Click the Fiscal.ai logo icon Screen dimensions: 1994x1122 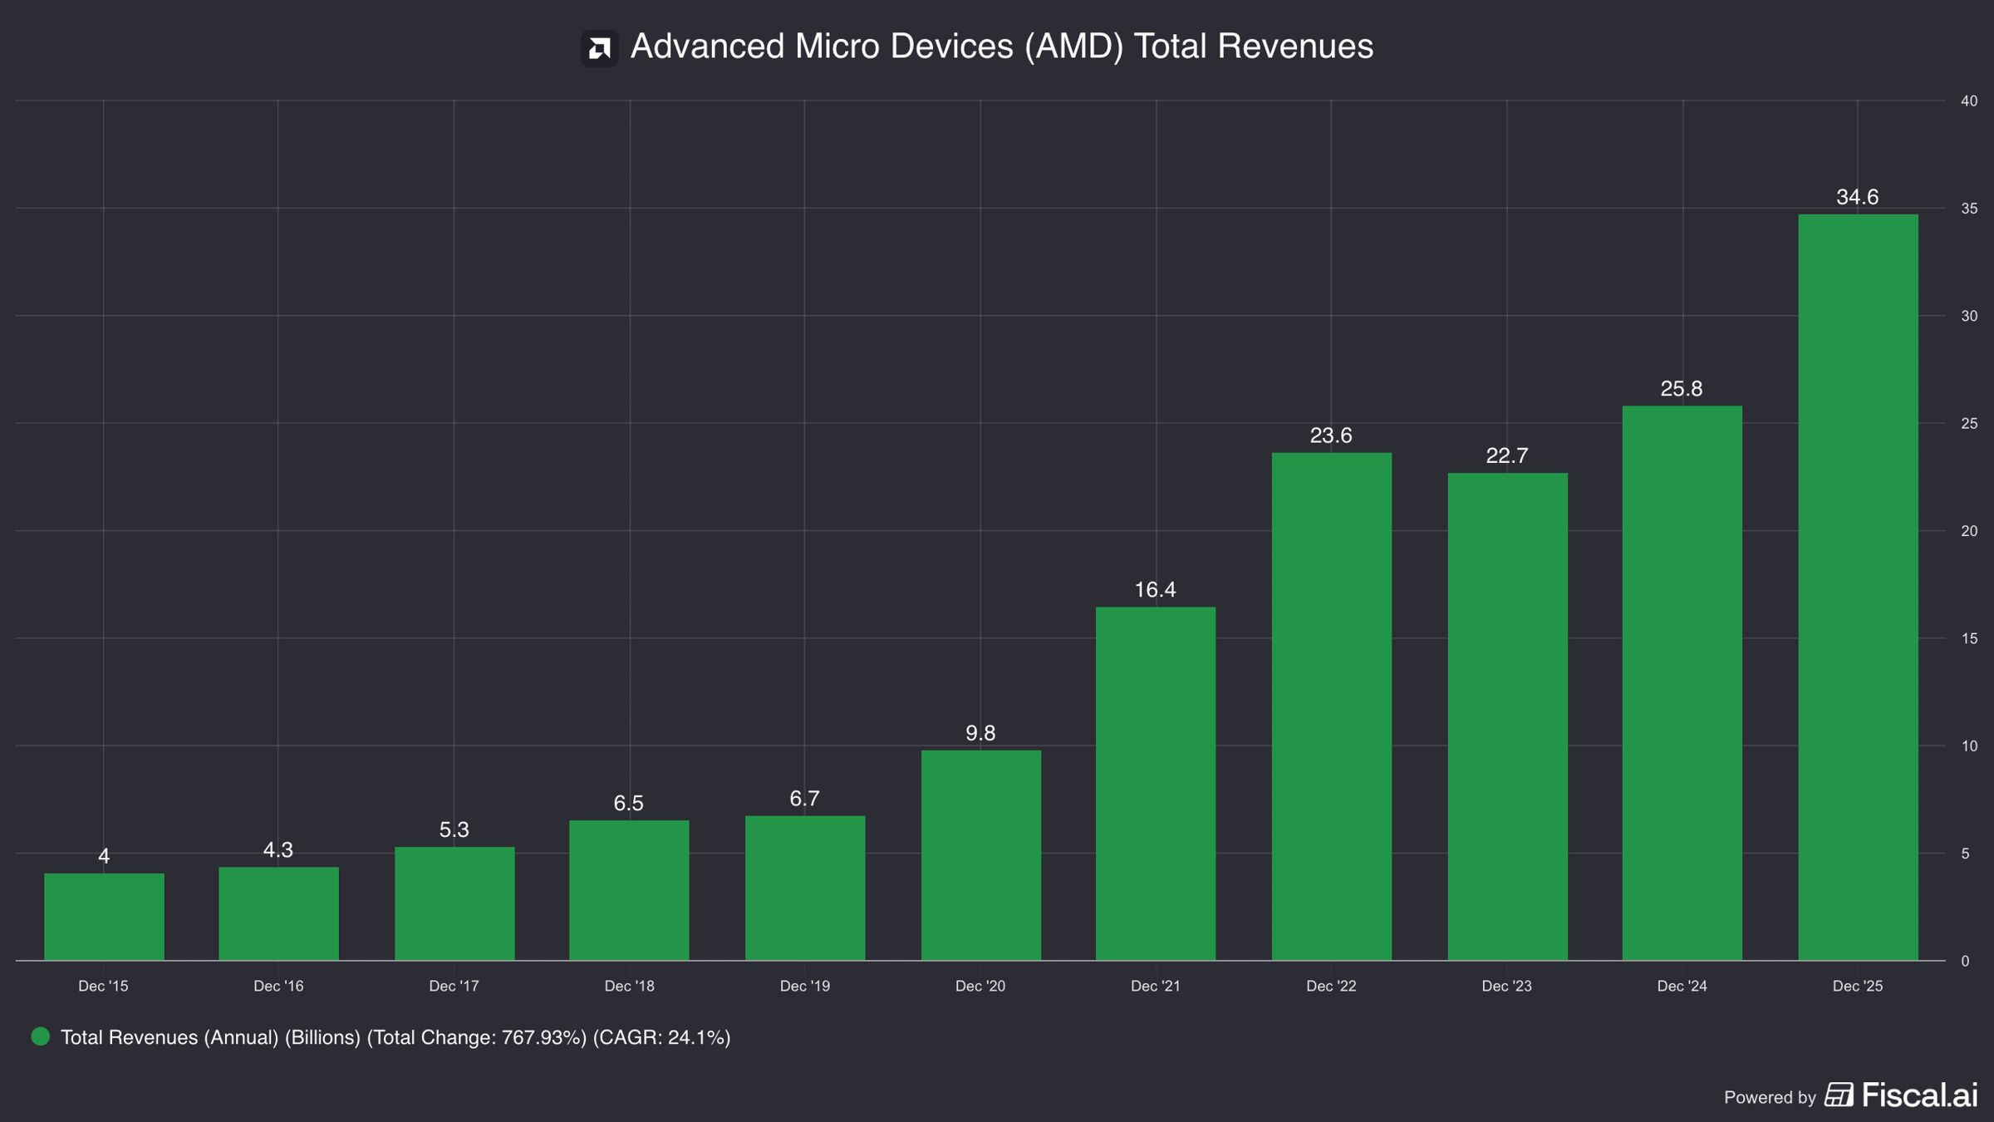point(1839,1095)
